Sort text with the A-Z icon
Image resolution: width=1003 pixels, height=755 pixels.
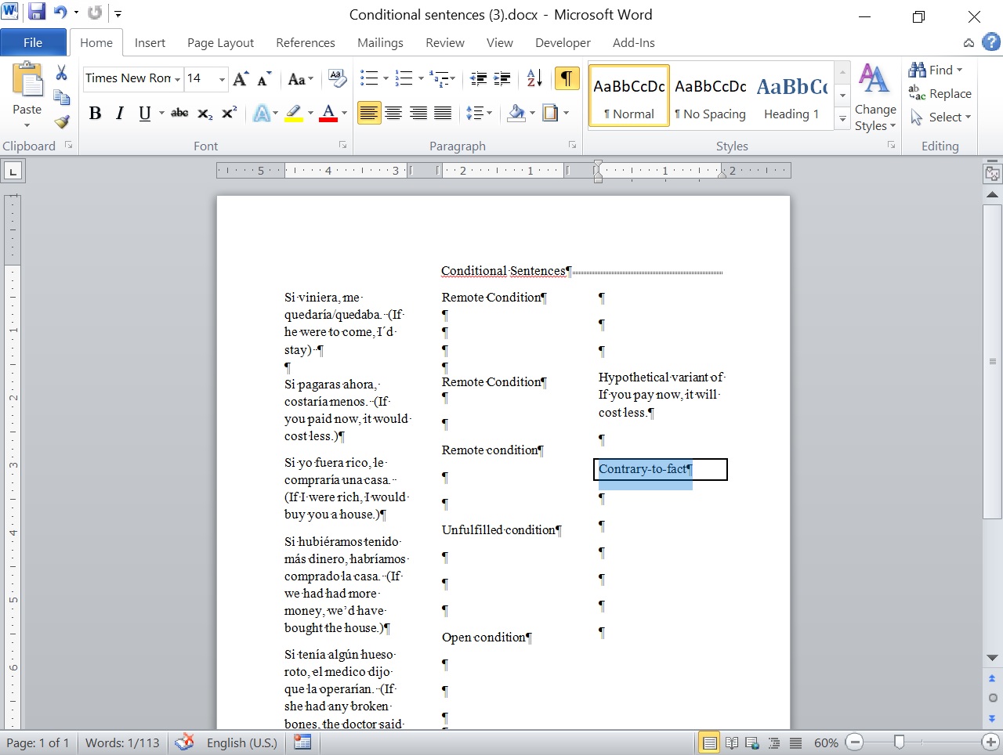click(534, 78)
